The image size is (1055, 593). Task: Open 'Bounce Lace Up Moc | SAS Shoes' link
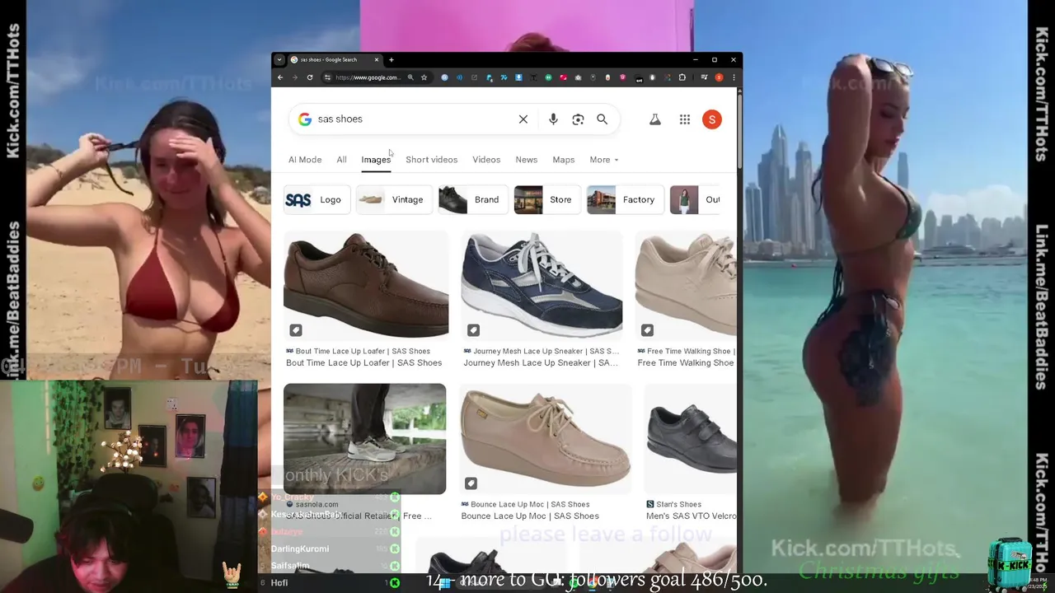pyautogui.click(x=530, y=516)
